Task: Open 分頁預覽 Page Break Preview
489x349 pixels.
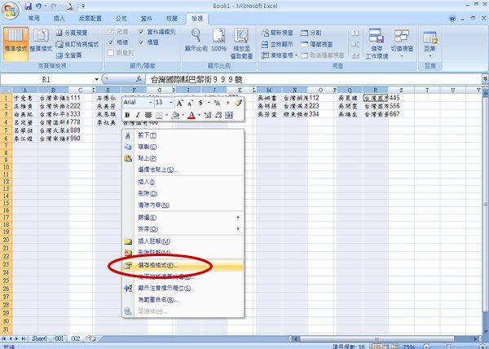Action: point(72,33)
